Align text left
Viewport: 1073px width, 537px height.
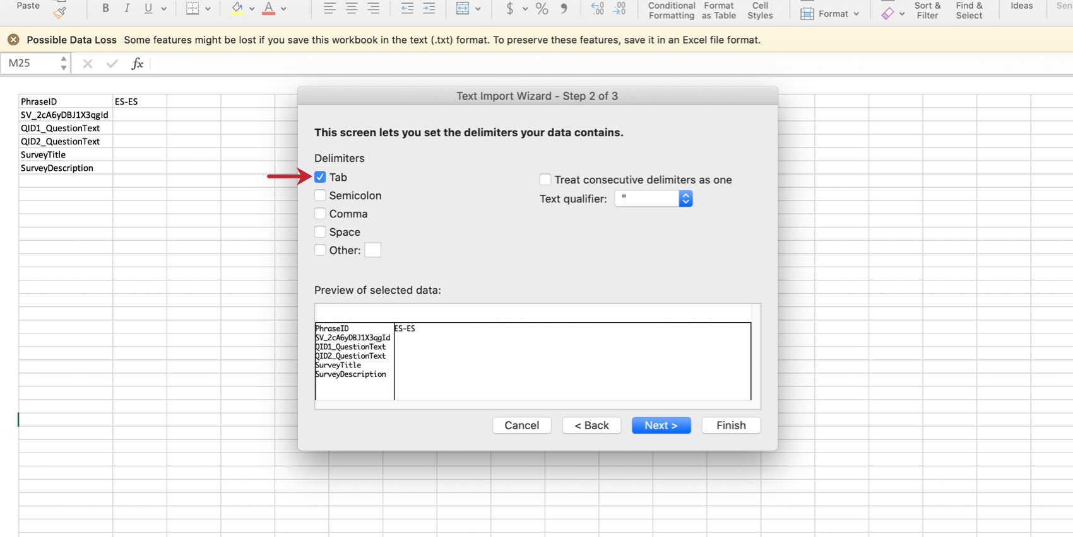pyautogui.click(x=329, y=8)
